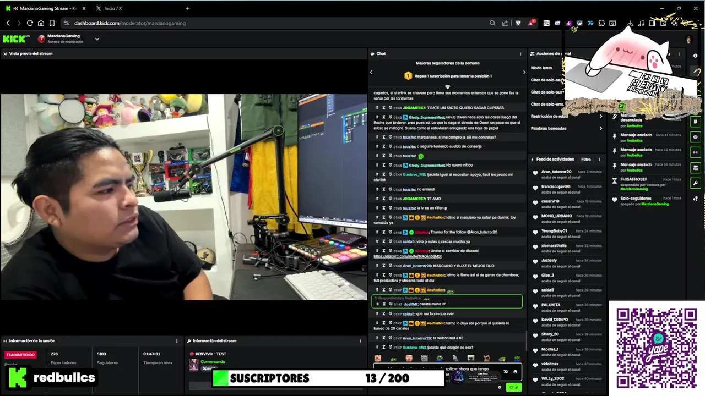Expand MarcianoGaming channel dropdown
Viewport: 705px width, 396px height.
(x=97, y=38)
